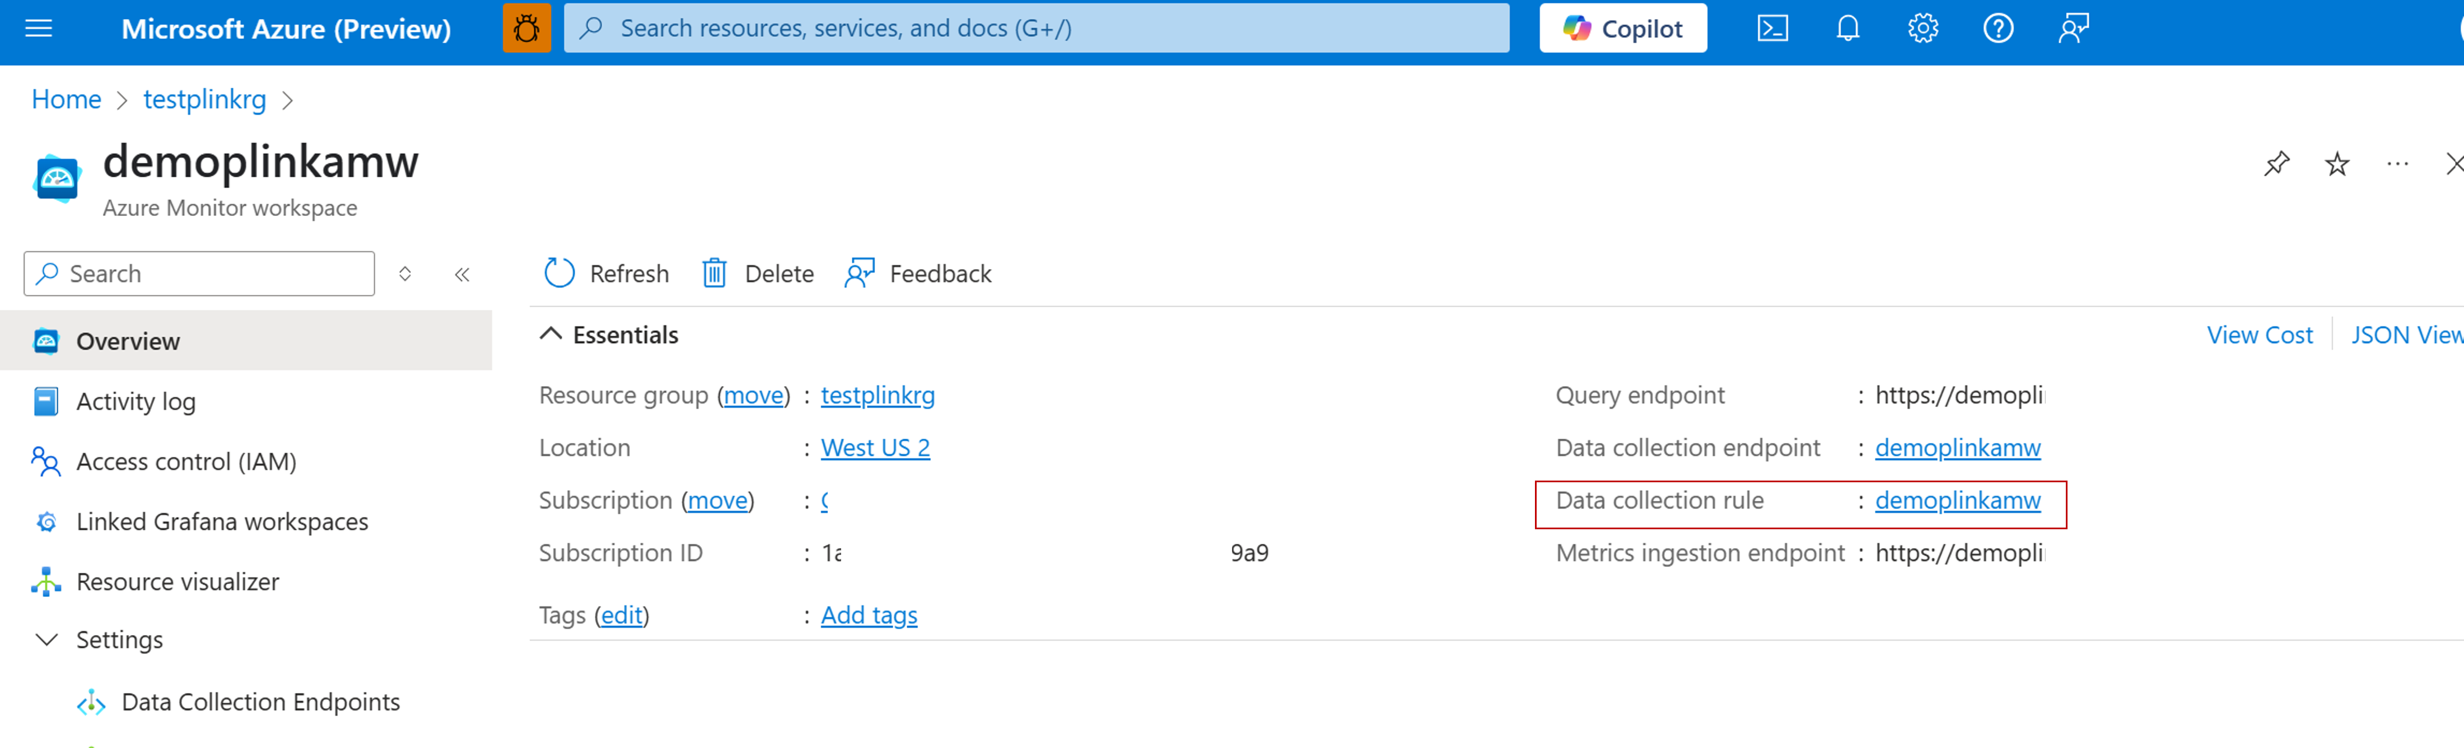Click the Data collection rule demoplinkamw link
The width and height of the screenshot is (2464, 748).
(1957, 501)
